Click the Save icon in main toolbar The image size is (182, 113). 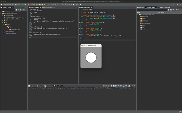point(5,4)
